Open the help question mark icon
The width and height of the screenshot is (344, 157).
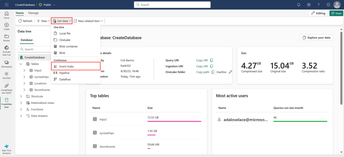coord(319,5)
